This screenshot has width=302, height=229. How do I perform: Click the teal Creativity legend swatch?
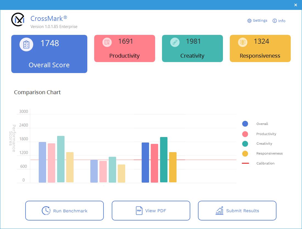[x=245, y=144]
